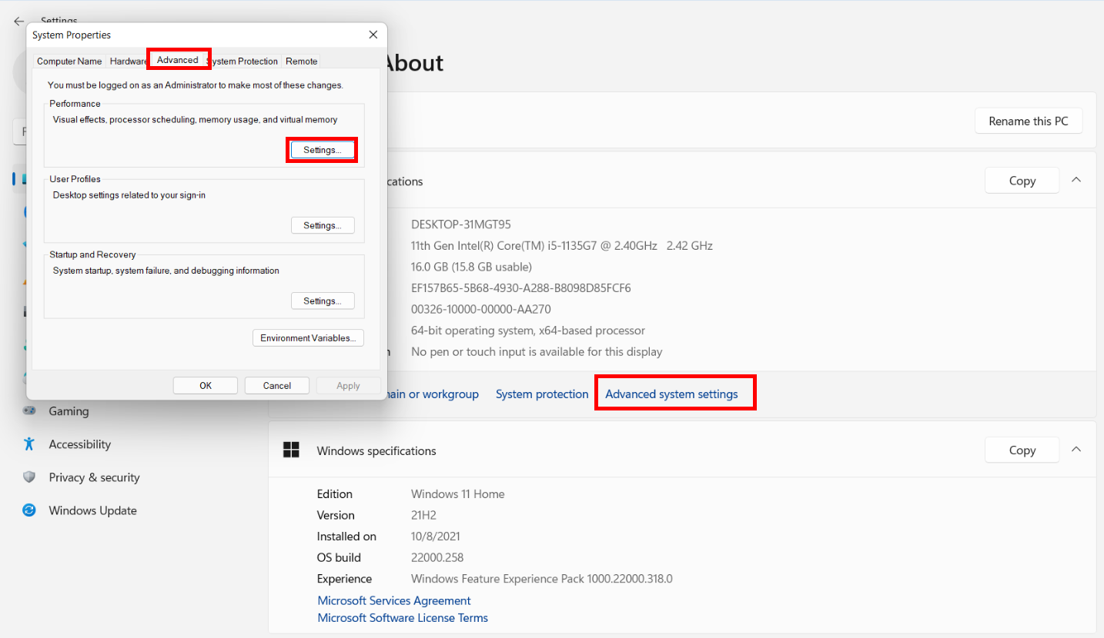Close the System Properties dialog
Image resolution: width=1104 pixels, height=638 pixels.
(373, 35)
